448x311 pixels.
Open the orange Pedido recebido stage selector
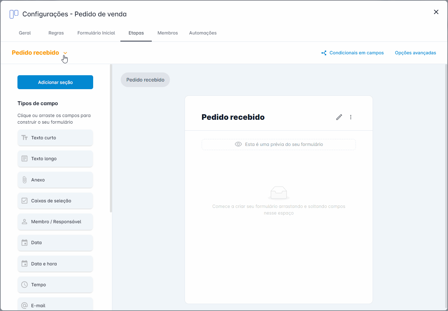(39, 53)
